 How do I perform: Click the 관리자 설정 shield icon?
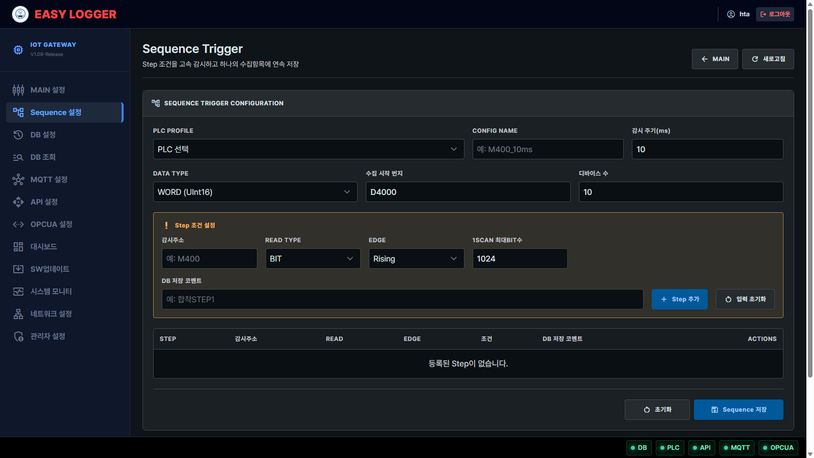click(18, 336)
